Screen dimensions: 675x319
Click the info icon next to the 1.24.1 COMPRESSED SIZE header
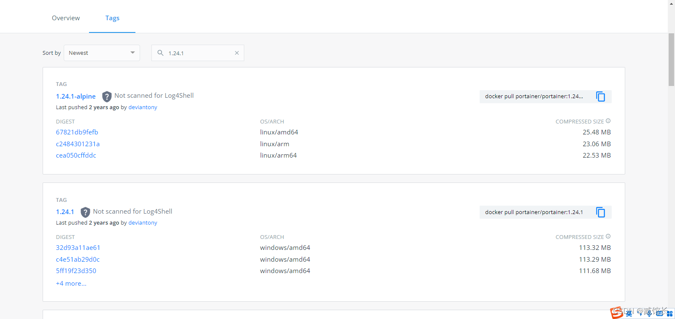coord(608,236)
